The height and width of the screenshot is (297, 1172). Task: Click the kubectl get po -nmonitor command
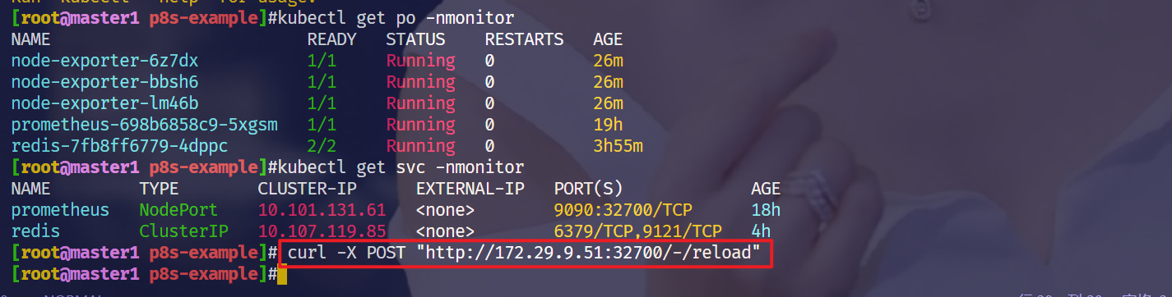pyautogui.click(x=396, y=18)
